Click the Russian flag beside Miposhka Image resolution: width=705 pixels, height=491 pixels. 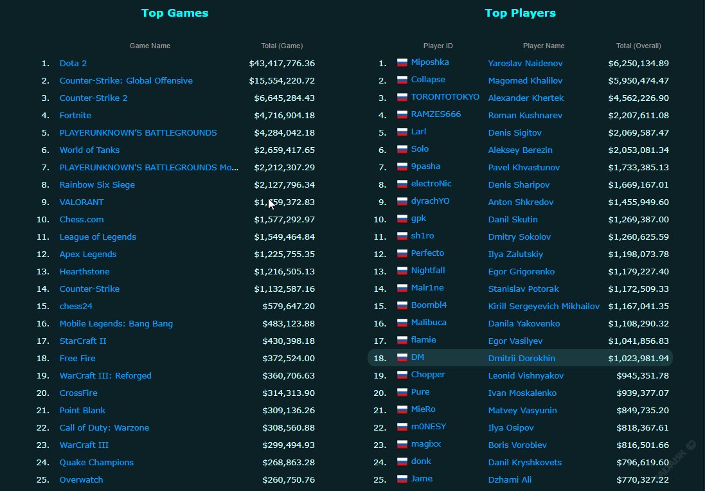click(x=402, y=63)
